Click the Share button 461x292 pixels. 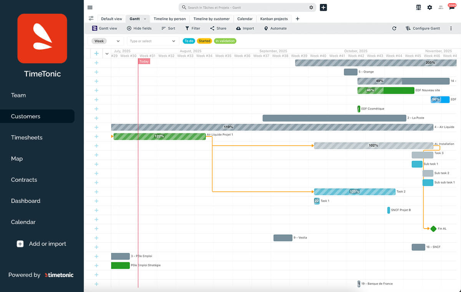[218, 28]
